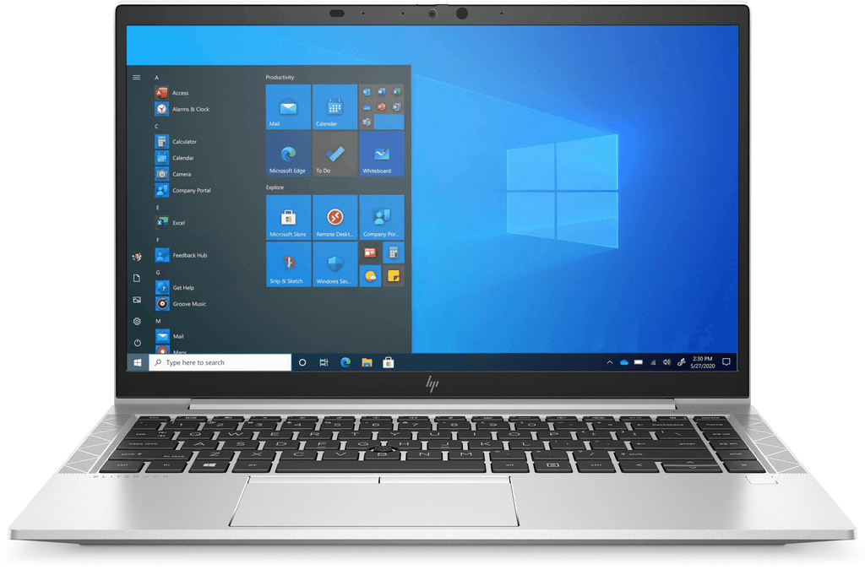
Task: Open the volume speaker tray icon
Action: coord(667,363)
